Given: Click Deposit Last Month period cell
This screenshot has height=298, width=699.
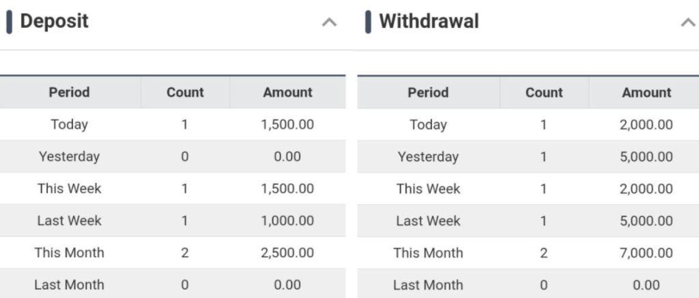Looking at the screenshot, I should [x=69, y=285].
